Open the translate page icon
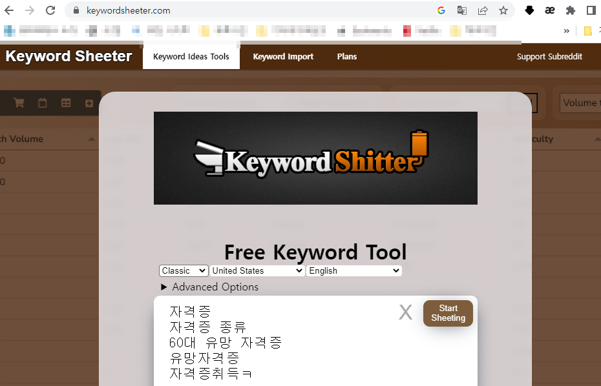601x386 pixels. 462,10
